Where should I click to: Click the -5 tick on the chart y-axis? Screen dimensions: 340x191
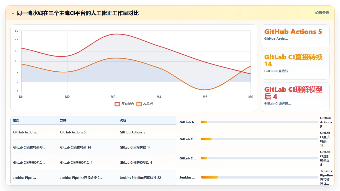pyautogui.click(x=17, y=92)
